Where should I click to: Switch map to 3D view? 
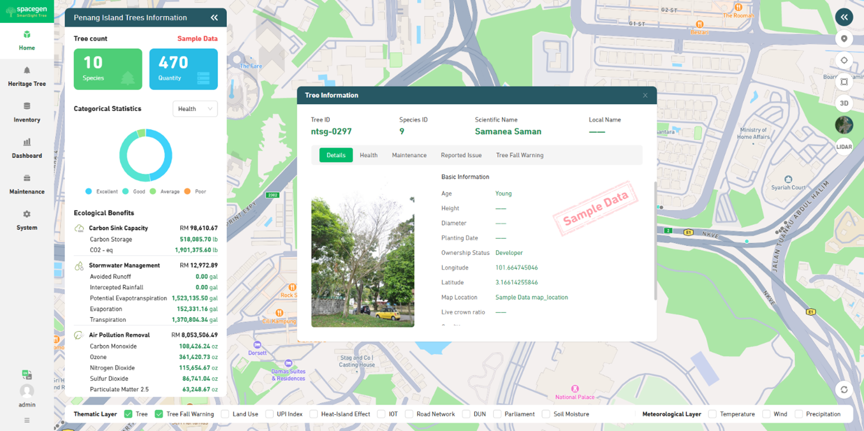coord(844,103)
